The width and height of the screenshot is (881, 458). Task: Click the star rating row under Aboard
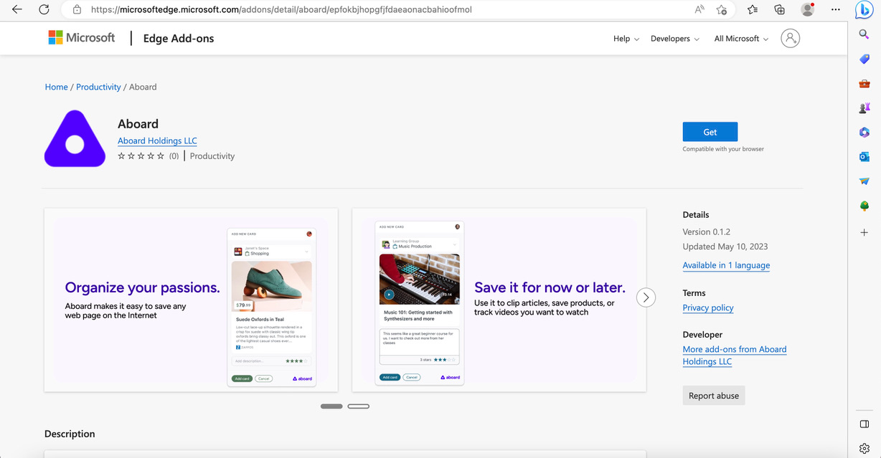click(x=141, y=156)
